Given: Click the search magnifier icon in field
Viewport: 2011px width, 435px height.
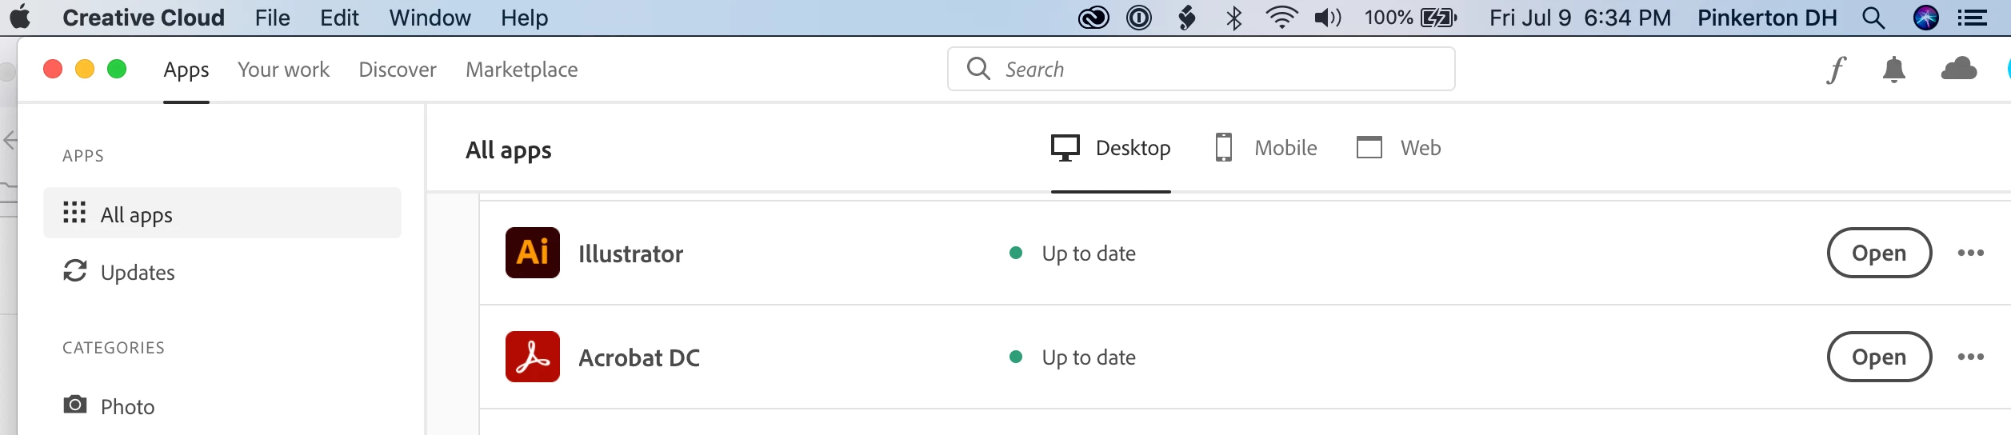Looking at the screenshot, I should [978, 69].
